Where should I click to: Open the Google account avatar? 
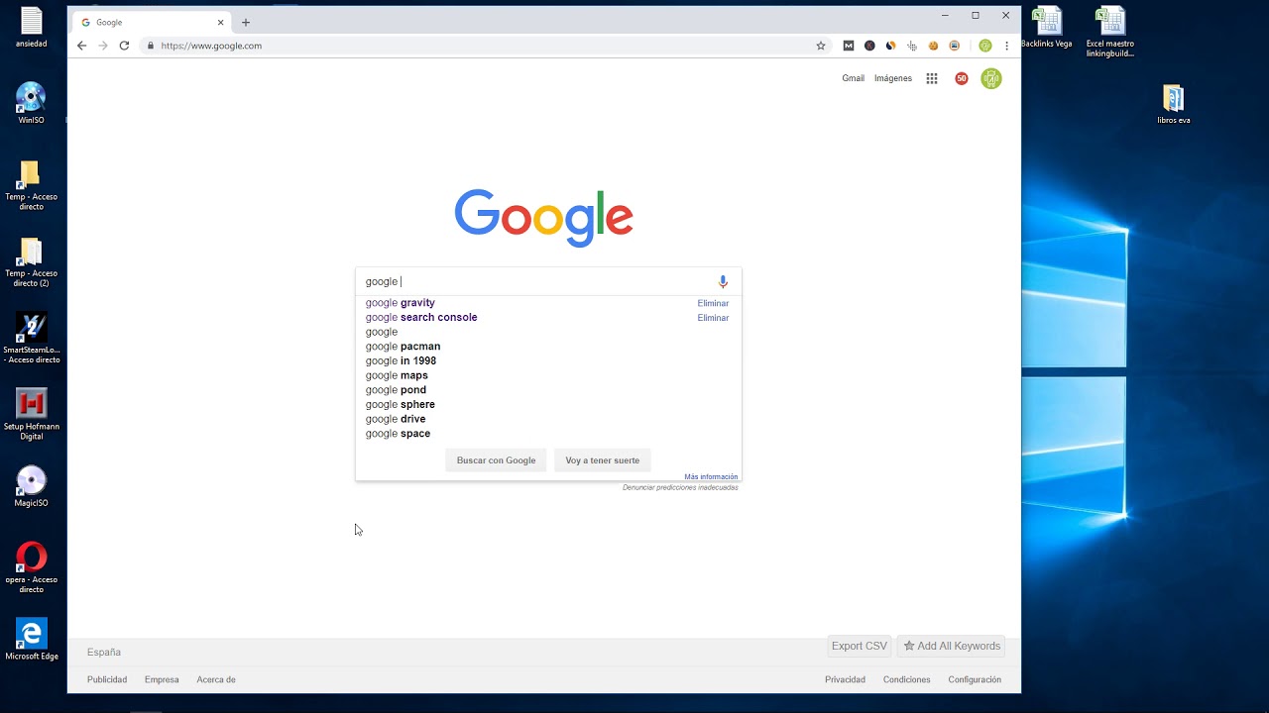(x=991, y=78)
